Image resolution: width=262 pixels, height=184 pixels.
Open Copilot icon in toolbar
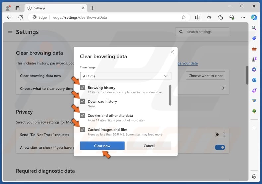tap(254, 17)
